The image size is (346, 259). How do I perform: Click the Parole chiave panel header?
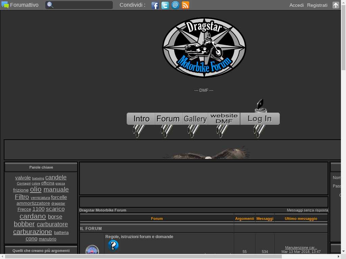point(41,167)
